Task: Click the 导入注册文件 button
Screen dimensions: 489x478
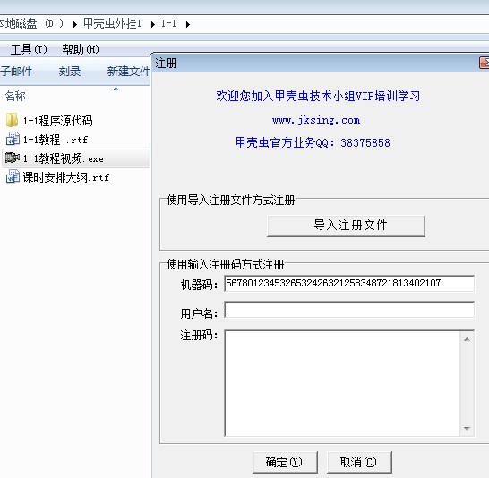Action: point(347,226)
